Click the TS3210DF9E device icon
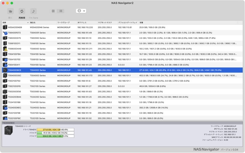Screen dimensions: 245x153 point(5,113)
